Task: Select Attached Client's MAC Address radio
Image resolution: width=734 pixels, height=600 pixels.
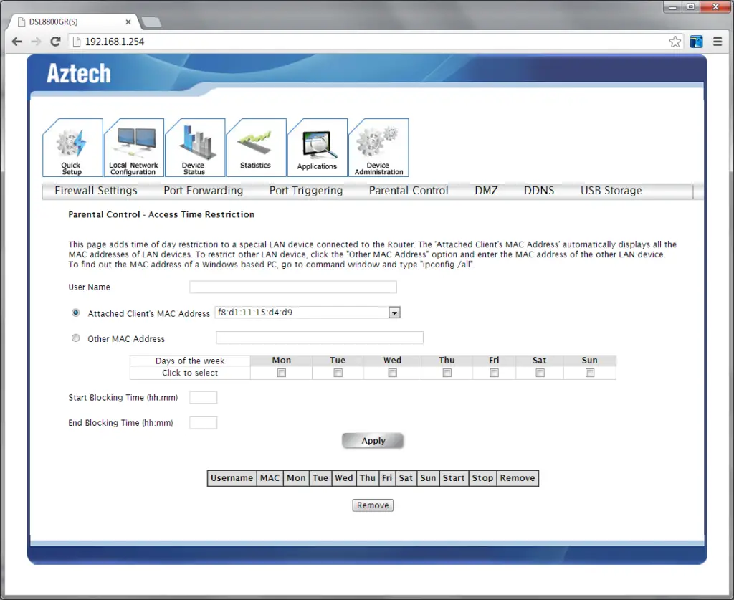Action: tap(75, 313)
